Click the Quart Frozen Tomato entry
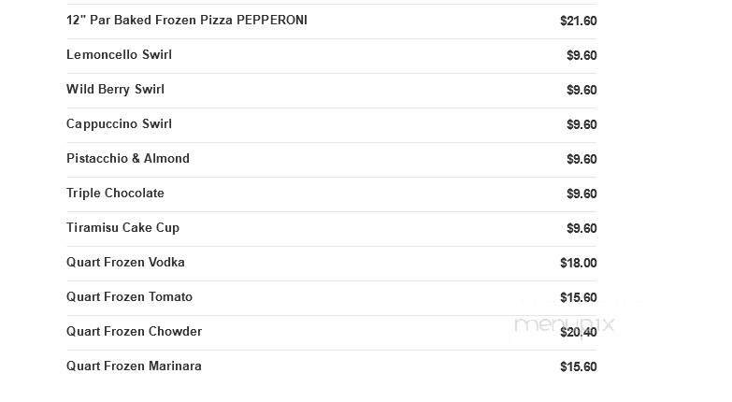This screenshot has height=402, width=732. (129, 297)
